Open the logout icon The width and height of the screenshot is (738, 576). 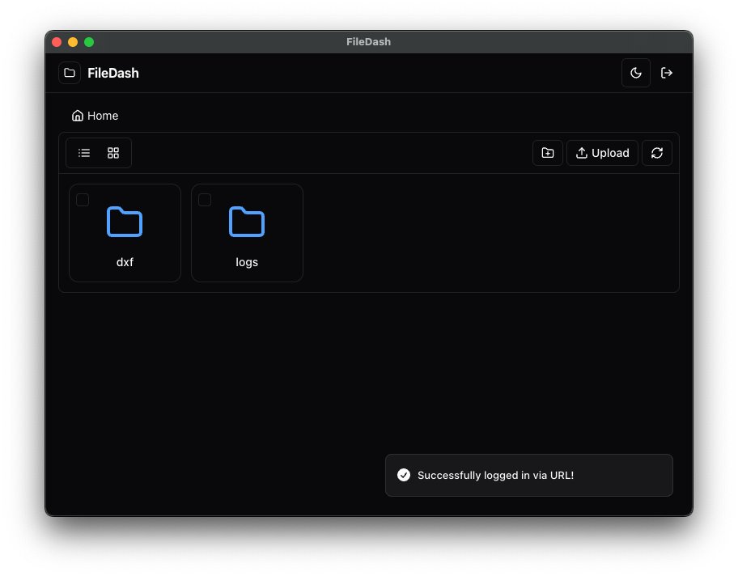(x=666, y=73)
